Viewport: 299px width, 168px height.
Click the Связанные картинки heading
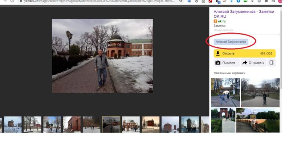click(x=229, y=73)
